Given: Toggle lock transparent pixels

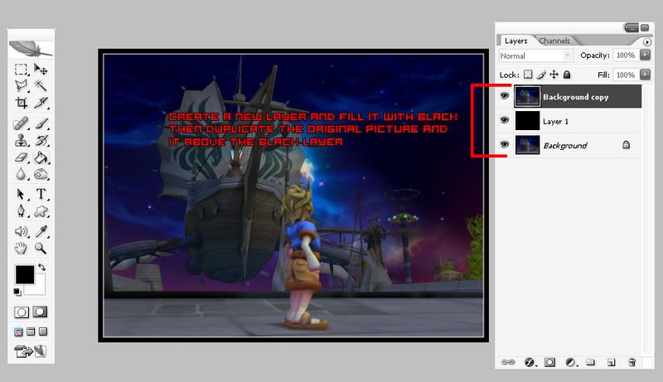Looking at the screenshot, I should (x=528, y=75).
